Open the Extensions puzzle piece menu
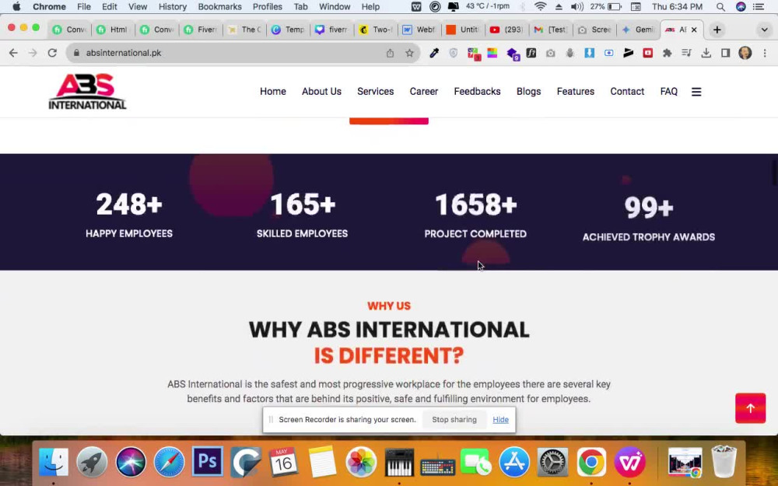 pyautogui.click(x=667, y=53)
